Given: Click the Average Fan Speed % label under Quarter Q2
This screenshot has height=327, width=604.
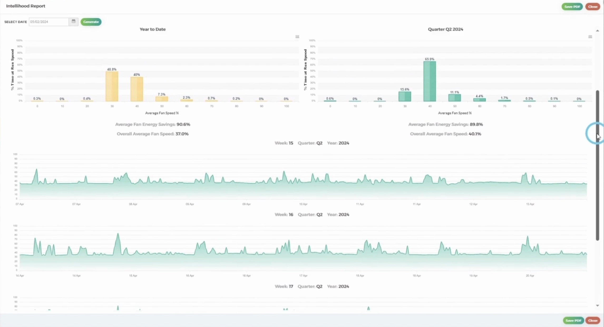Looking at the screenshot, I should pyautogui.click(x=455, y=113).
